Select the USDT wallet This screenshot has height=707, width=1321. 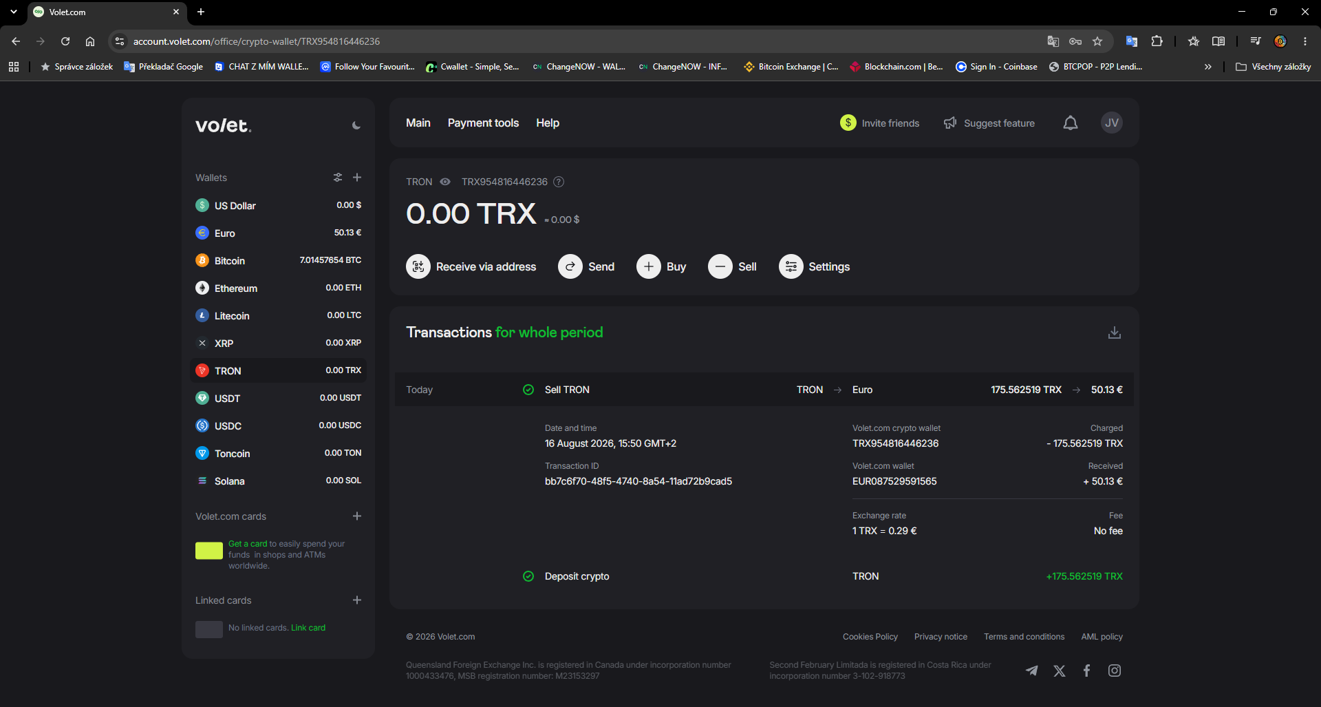pos(278,398)
